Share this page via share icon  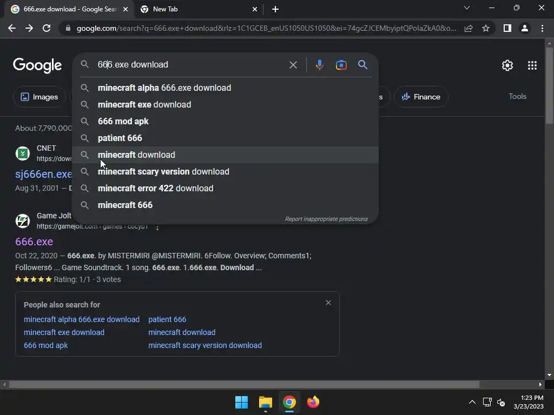(x=469, y=28)
